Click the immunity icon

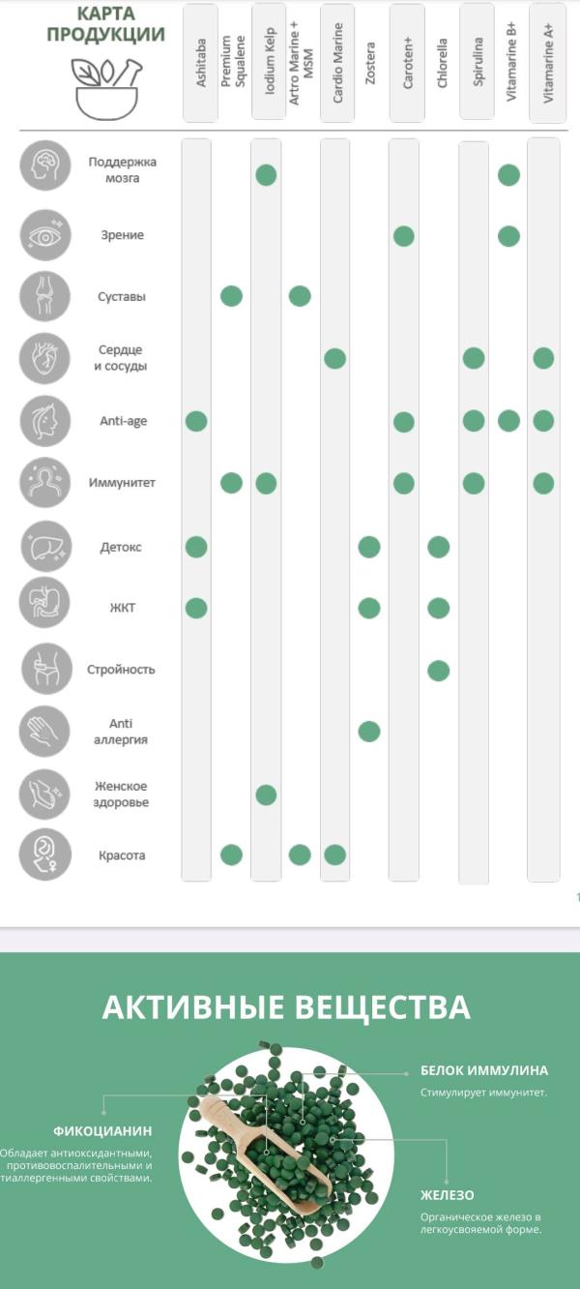(45, 482)
